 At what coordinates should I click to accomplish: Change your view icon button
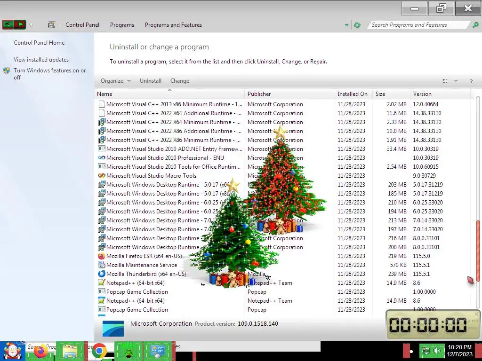444,81
